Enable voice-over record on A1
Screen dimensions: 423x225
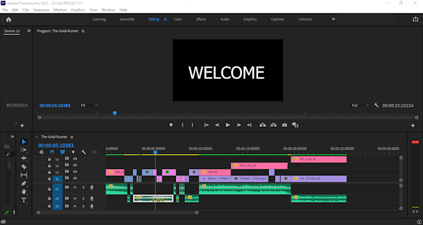coord(91,188)
